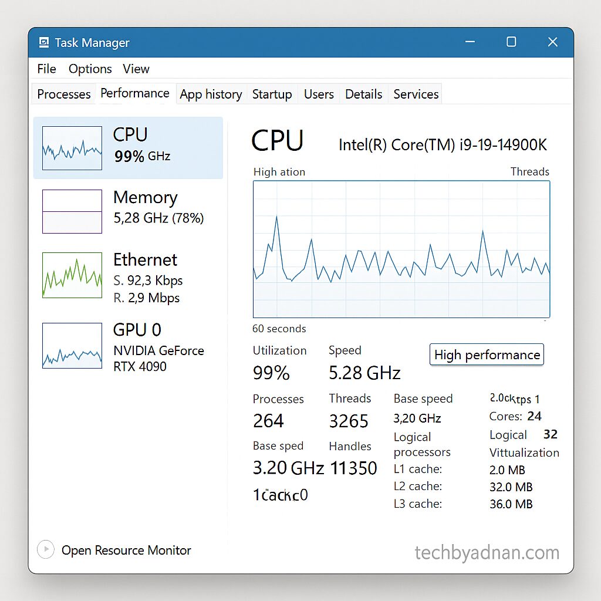The height and width of the screenshot is (601, 601).
Task: Open Resource Monitor
Action: 126,550
